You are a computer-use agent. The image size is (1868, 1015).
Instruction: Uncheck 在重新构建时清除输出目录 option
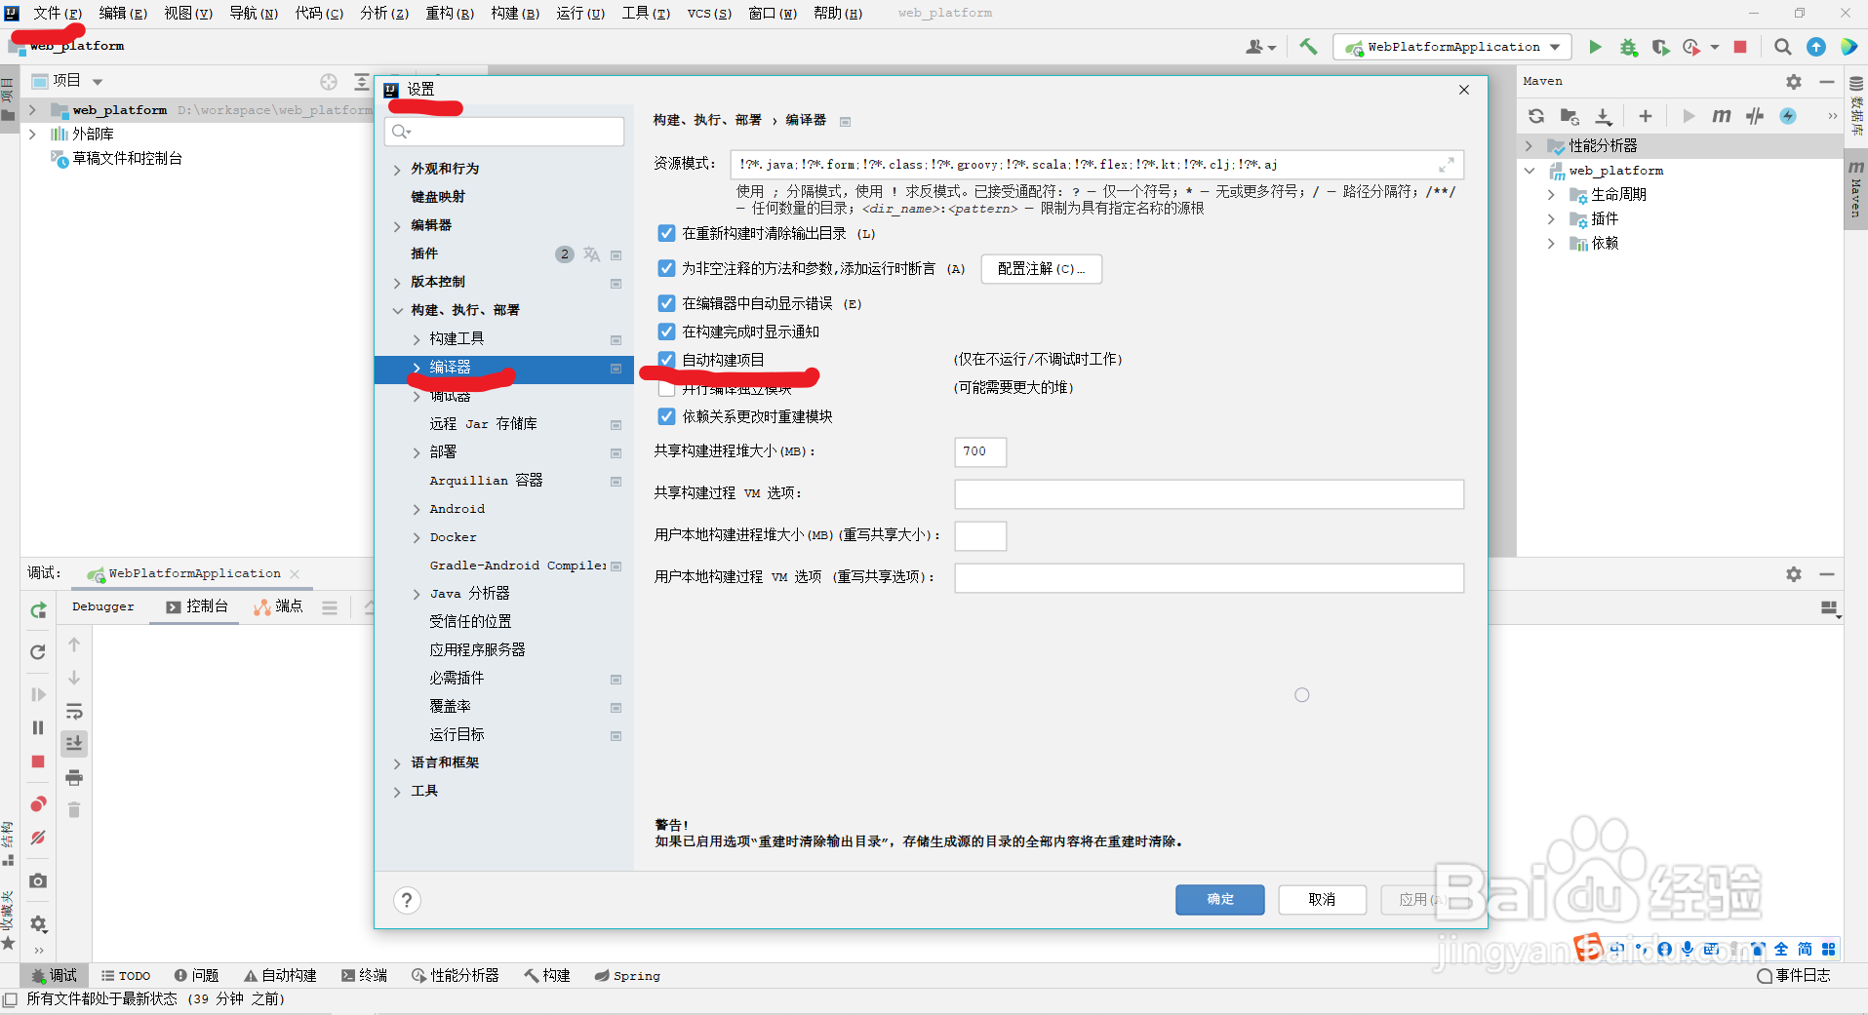pyautogui.click(x=666, y=232)
